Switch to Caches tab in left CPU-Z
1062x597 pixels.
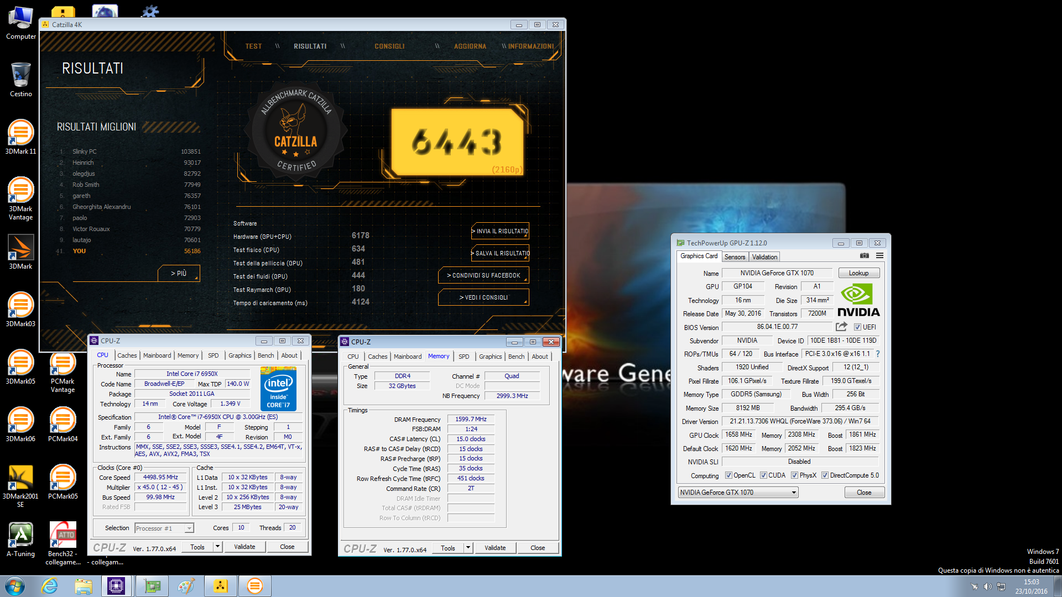pos(127,355)
